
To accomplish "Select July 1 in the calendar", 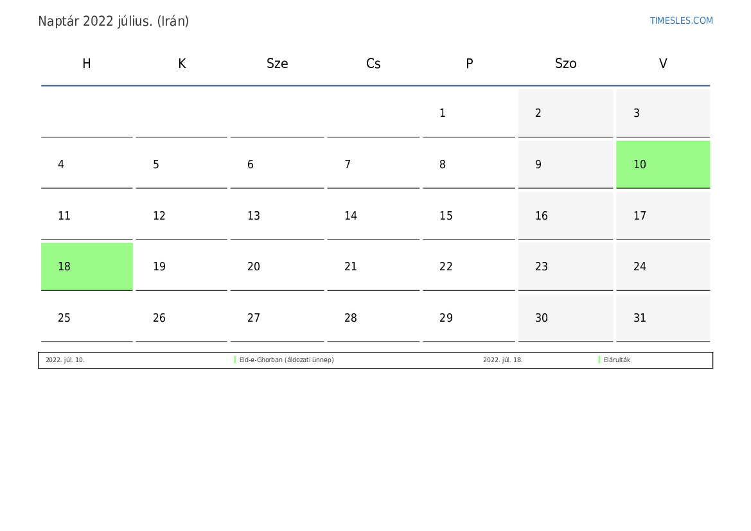I will click(443, 114).
